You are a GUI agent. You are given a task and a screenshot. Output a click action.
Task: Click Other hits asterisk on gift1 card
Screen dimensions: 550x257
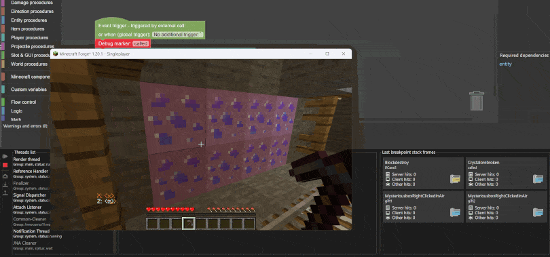click(x=388, y=218)
